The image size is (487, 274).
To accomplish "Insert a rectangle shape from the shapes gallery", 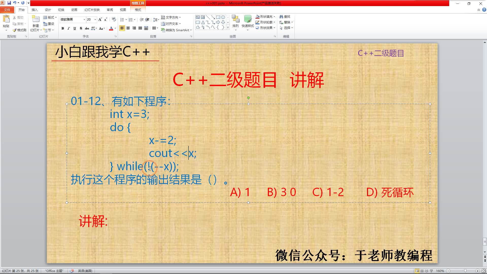I will click(x=218, y=17).
